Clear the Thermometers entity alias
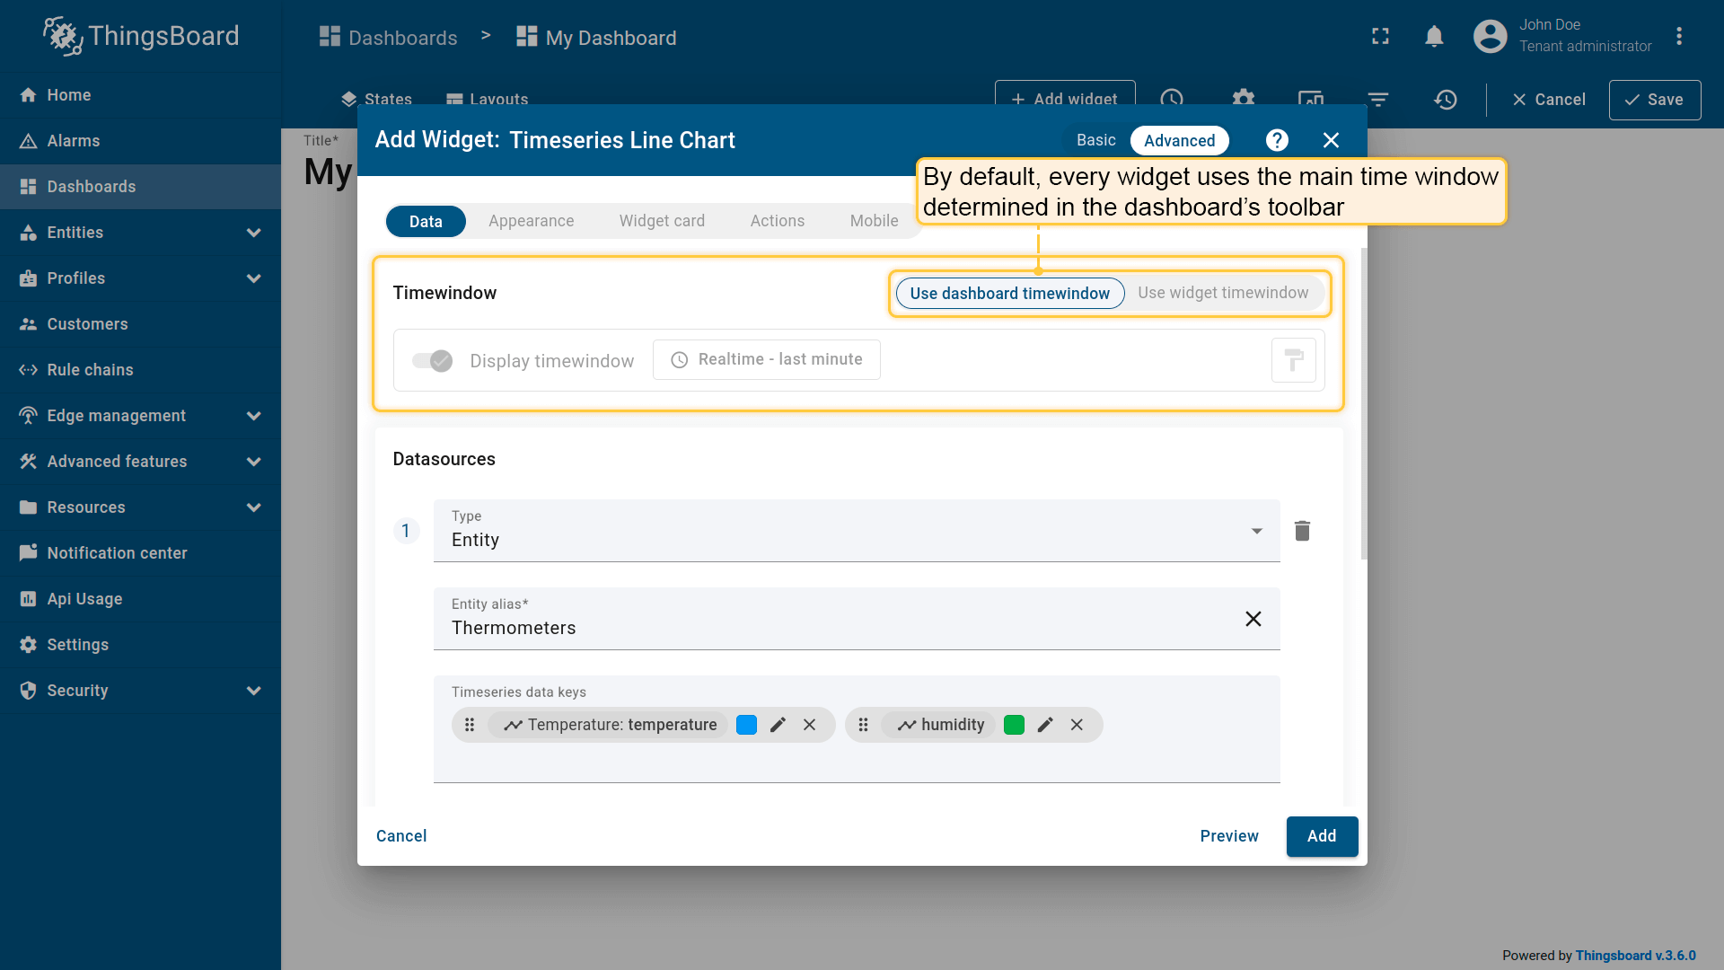Screen dimensions: 1724x970 [1253, 619]
